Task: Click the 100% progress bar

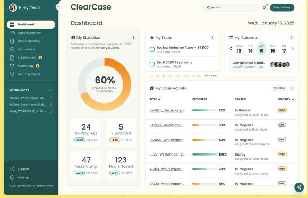Action: point(204,154)
